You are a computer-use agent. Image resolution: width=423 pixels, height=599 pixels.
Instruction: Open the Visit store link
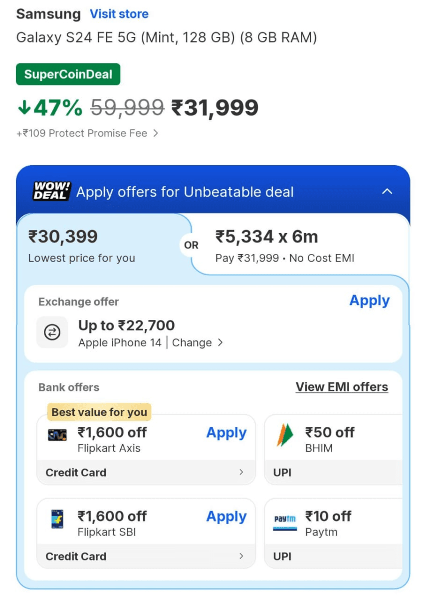119,14
